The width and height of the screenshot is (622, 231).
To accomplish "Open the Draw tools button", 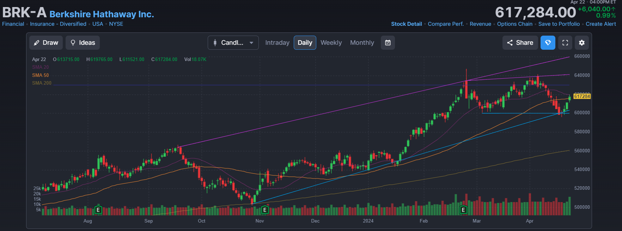I will tap(46, 43).
